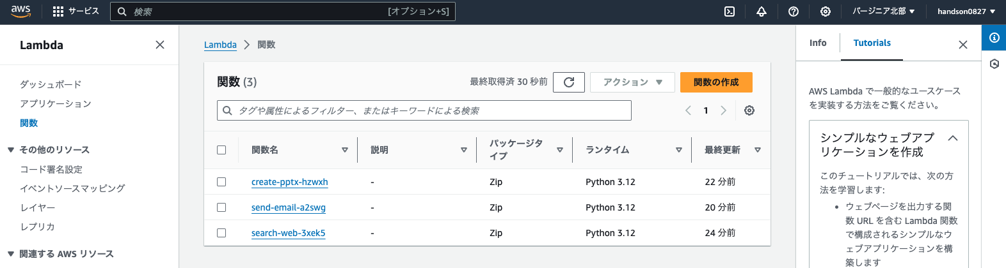Go to previous page of functions
Viewport: 1006px width, 268px height.
(688, 110)
